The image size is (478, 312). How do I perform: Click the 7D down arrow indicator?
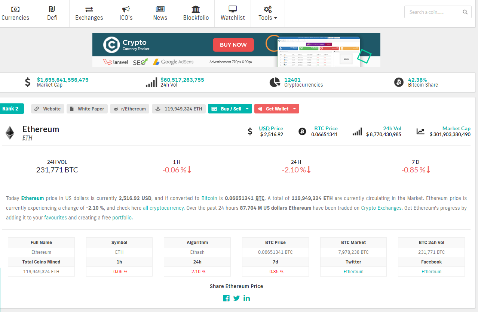(428, 170)
